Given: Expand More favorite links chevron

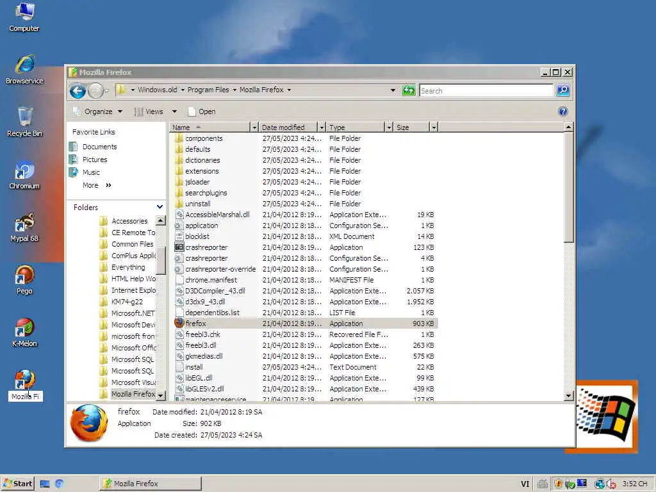Looking at the screenshot, I should click(x=108, y=185).
